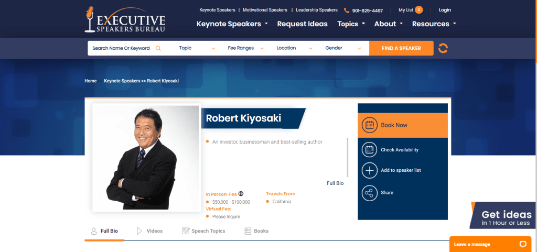
Task: Click the Home breadcrumb link
Action: click(x=91, y=81)
